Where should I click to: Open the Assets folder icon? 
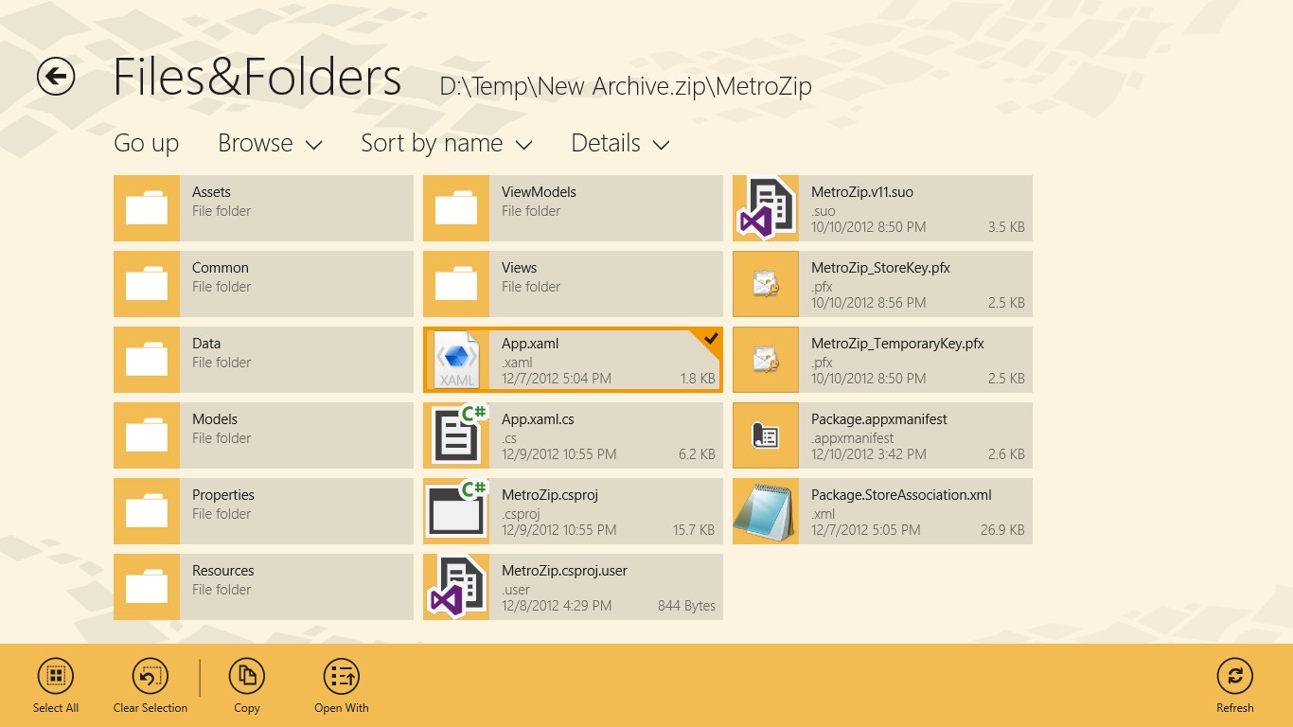tap(147, 208)
